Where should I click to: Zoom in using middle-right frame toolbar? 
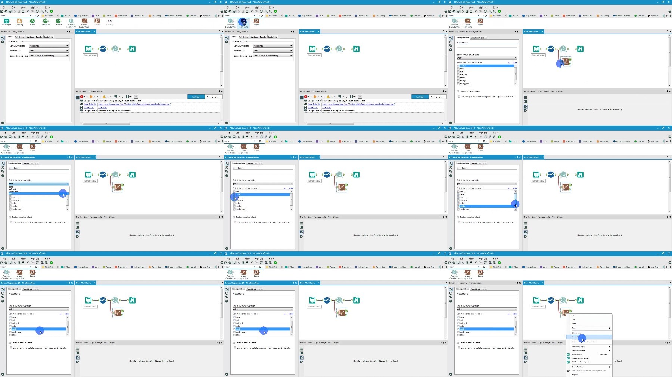(x=490, y=137)
